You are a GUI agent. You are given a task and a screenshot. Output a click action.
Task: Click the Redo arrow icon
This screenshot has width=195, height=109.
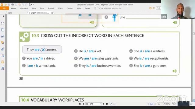pos(26,5)
